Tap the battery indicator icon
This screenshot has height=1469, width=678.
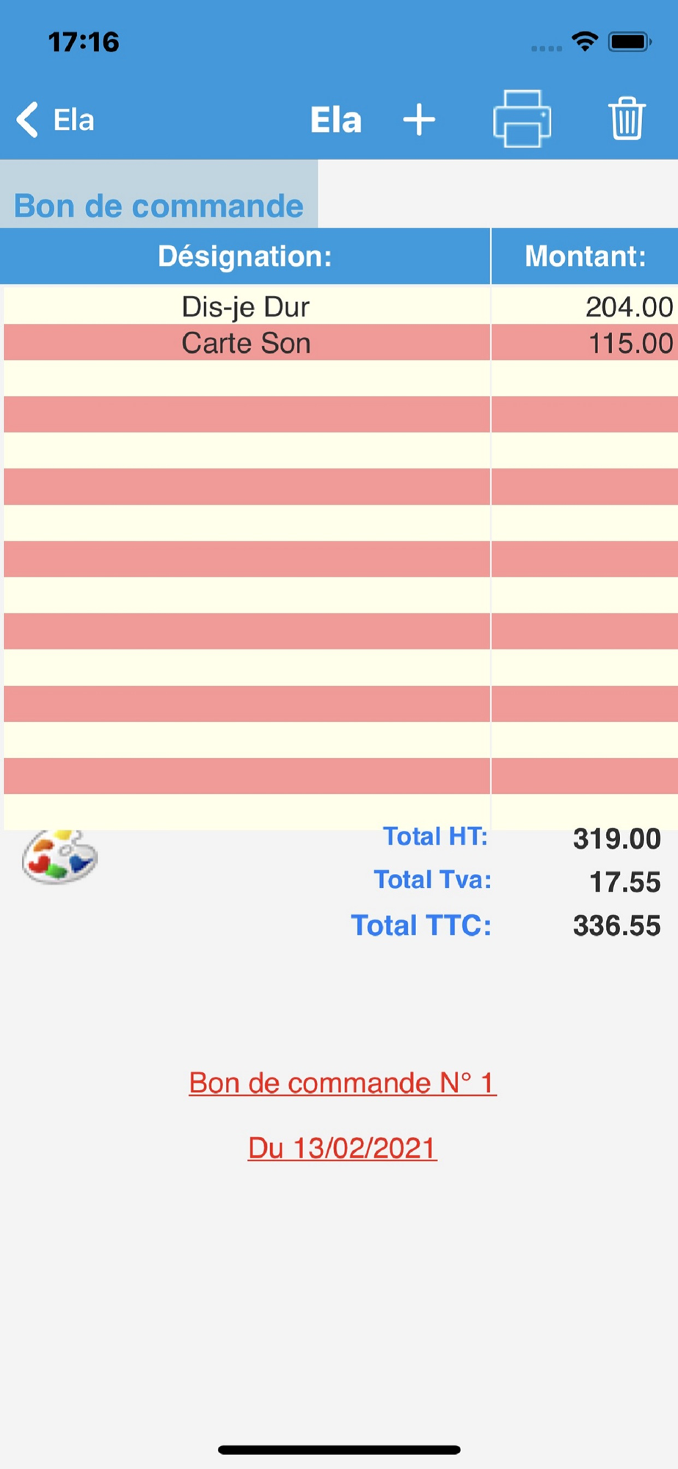coord(630,42)
